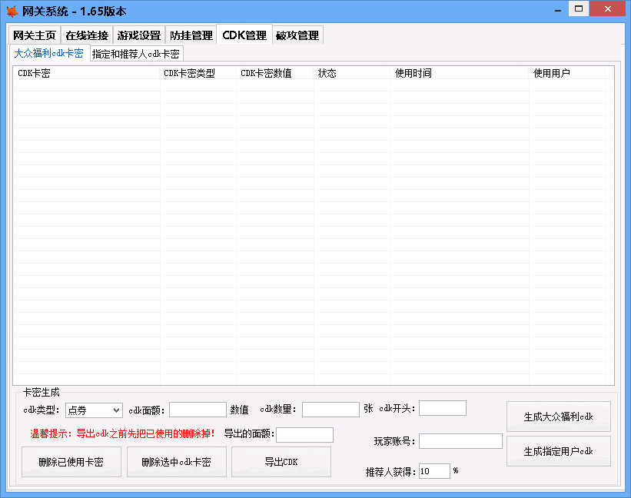Click 生成大众福利cdk button

pos(559,417)
